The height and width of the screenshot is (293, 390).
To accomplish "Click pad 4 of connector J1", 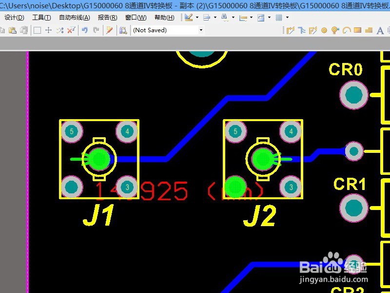I will pos(127,131).
